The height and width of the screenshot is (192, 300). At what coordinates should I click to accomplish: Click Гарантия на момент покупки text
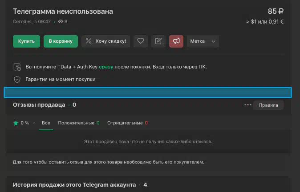coord(61,79)
